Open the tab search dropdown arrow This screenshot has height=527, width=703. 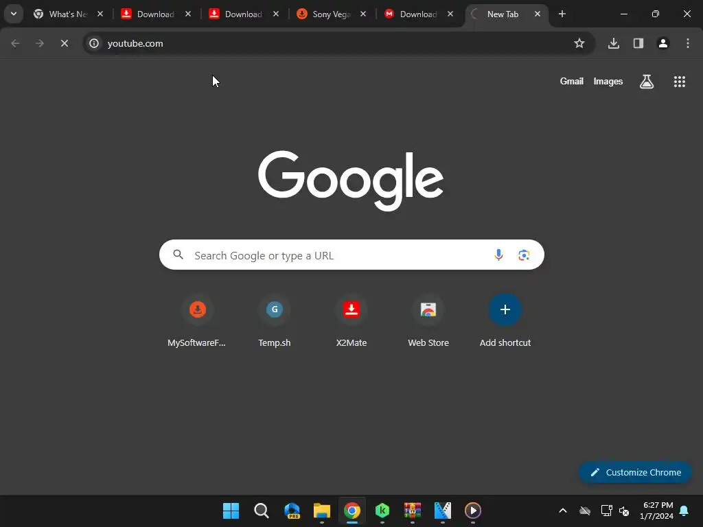coord(14,14)
